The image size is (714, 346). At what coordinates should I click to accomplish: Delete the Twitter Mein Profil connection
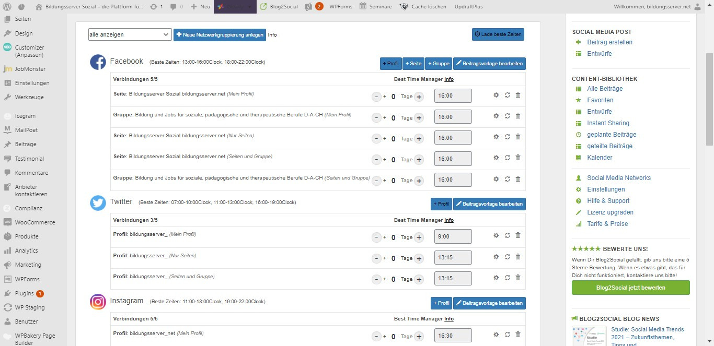click(x=518, y=236)
